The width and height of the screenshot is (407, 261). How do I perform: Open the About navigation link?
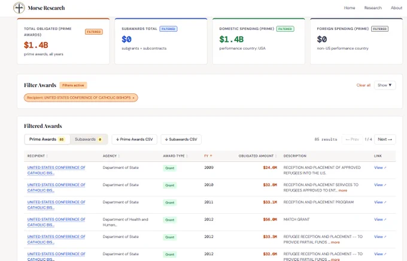396,8
